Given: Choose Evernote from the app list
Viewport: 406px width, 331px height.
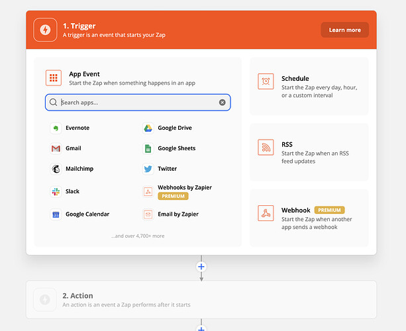Looking at the screenshot, I should [77, 128].
